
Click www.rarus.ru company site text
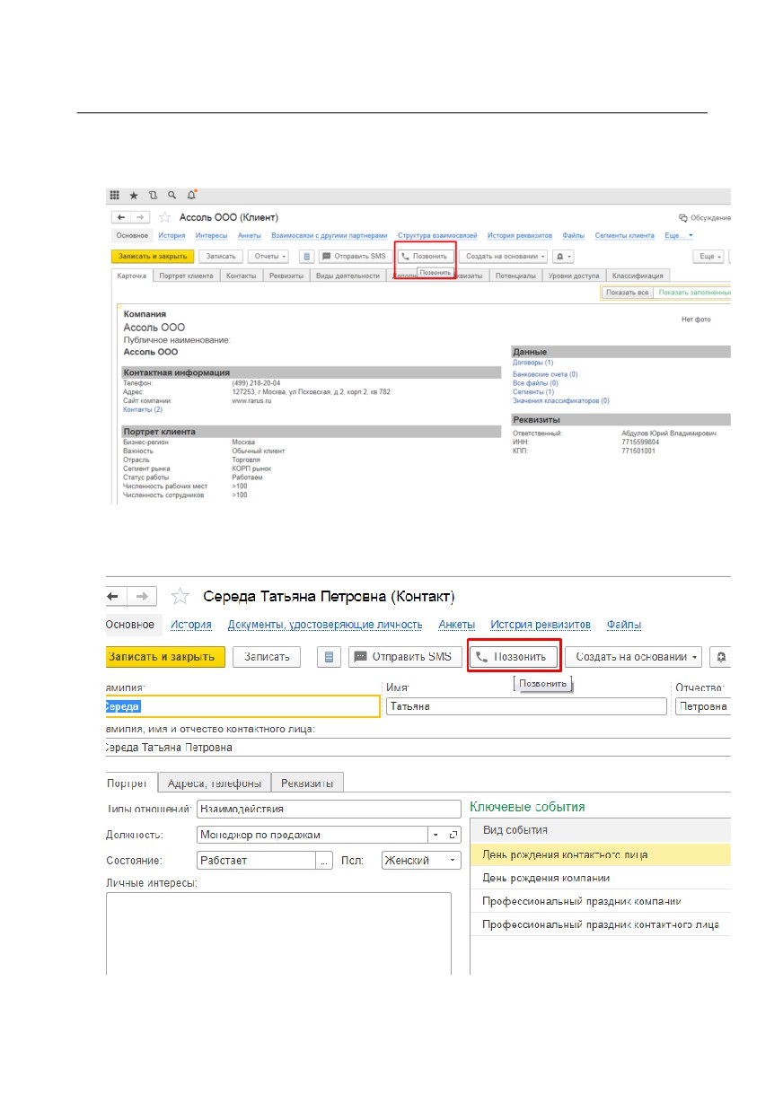(251, 401)
